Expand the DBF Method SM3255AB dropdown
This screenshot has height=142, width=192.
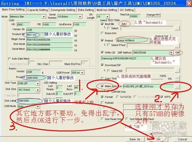click(171, 52)
